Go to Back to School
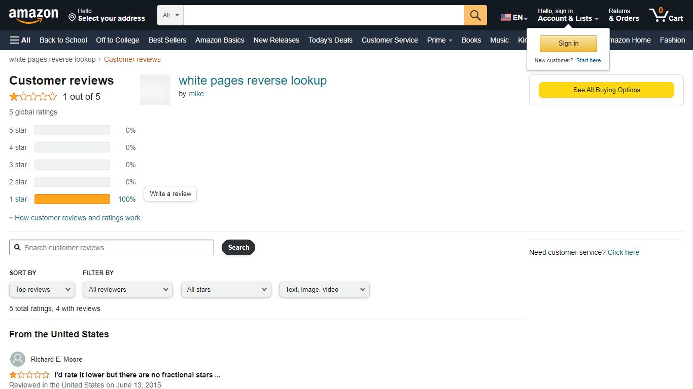This screenshot has height=389, width=693. (63, 40)
